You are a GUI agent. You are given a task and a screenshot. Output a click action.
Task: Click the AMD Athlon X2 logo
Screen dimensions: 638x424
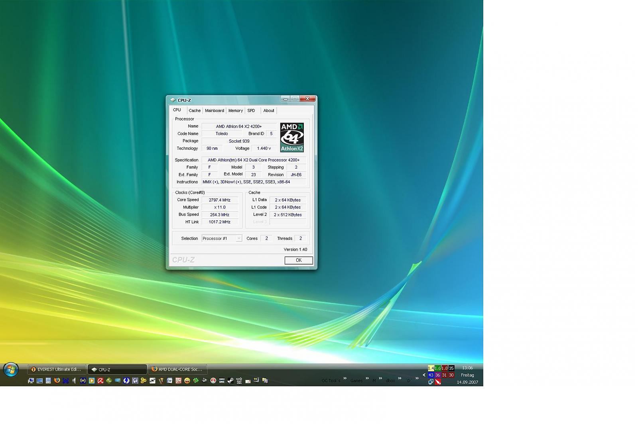click(292, 137)
